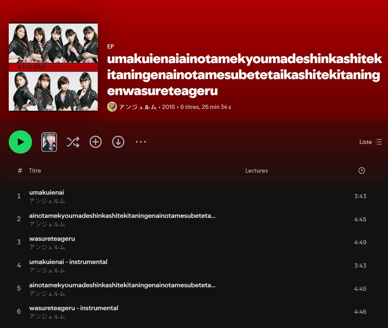The width and height of the screenshot is (388, 328).
Task: Click track number 5
Action: (19, 288)
